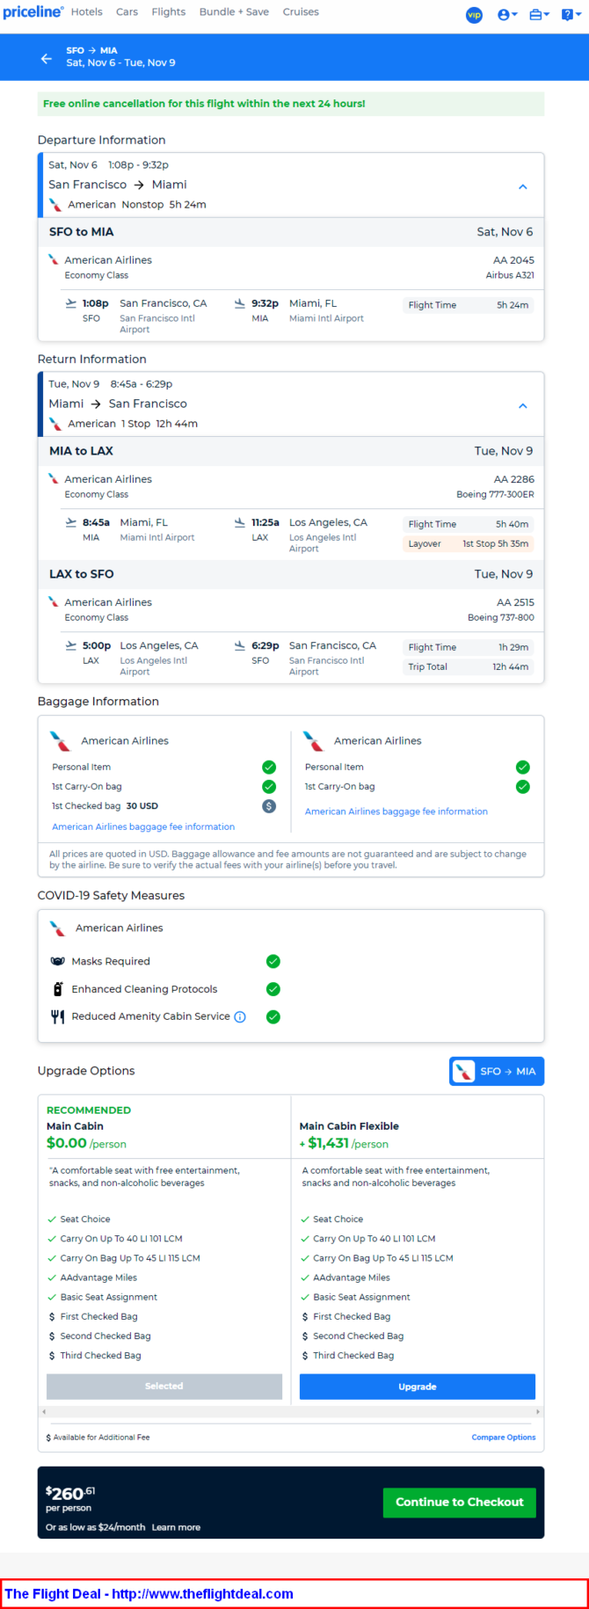This screenshot has height=1609, width=589.
Task: Open the Cars menu item
Action: point(127,12)
